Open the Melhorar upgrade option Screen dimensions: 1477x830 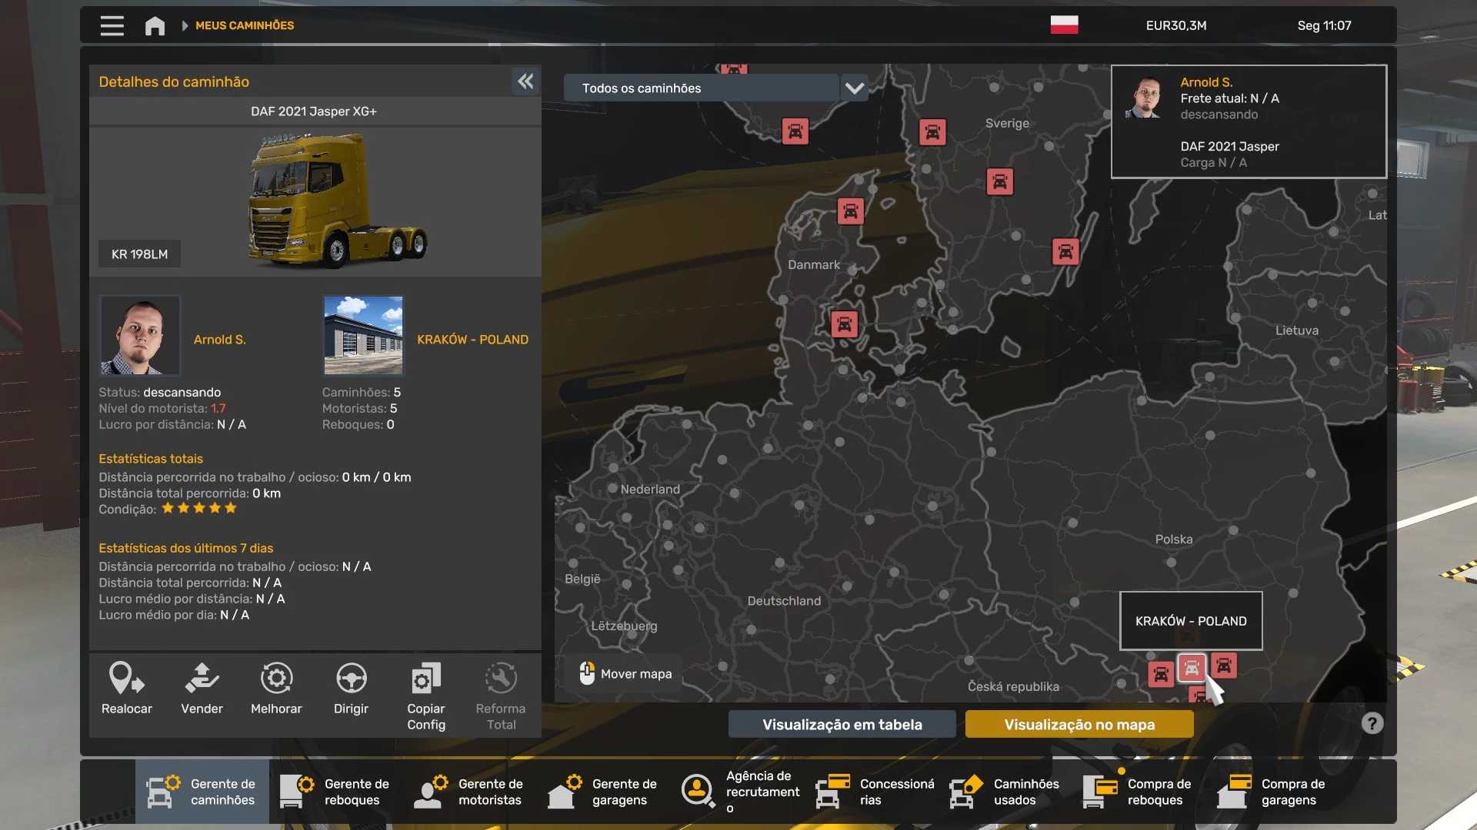coord(276,689)
